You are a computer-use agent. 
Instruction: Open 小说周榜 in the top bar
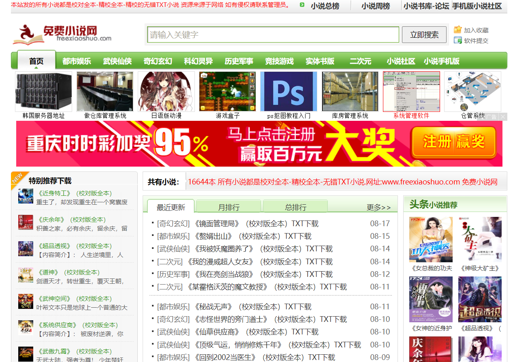click(x=376, y=6)
